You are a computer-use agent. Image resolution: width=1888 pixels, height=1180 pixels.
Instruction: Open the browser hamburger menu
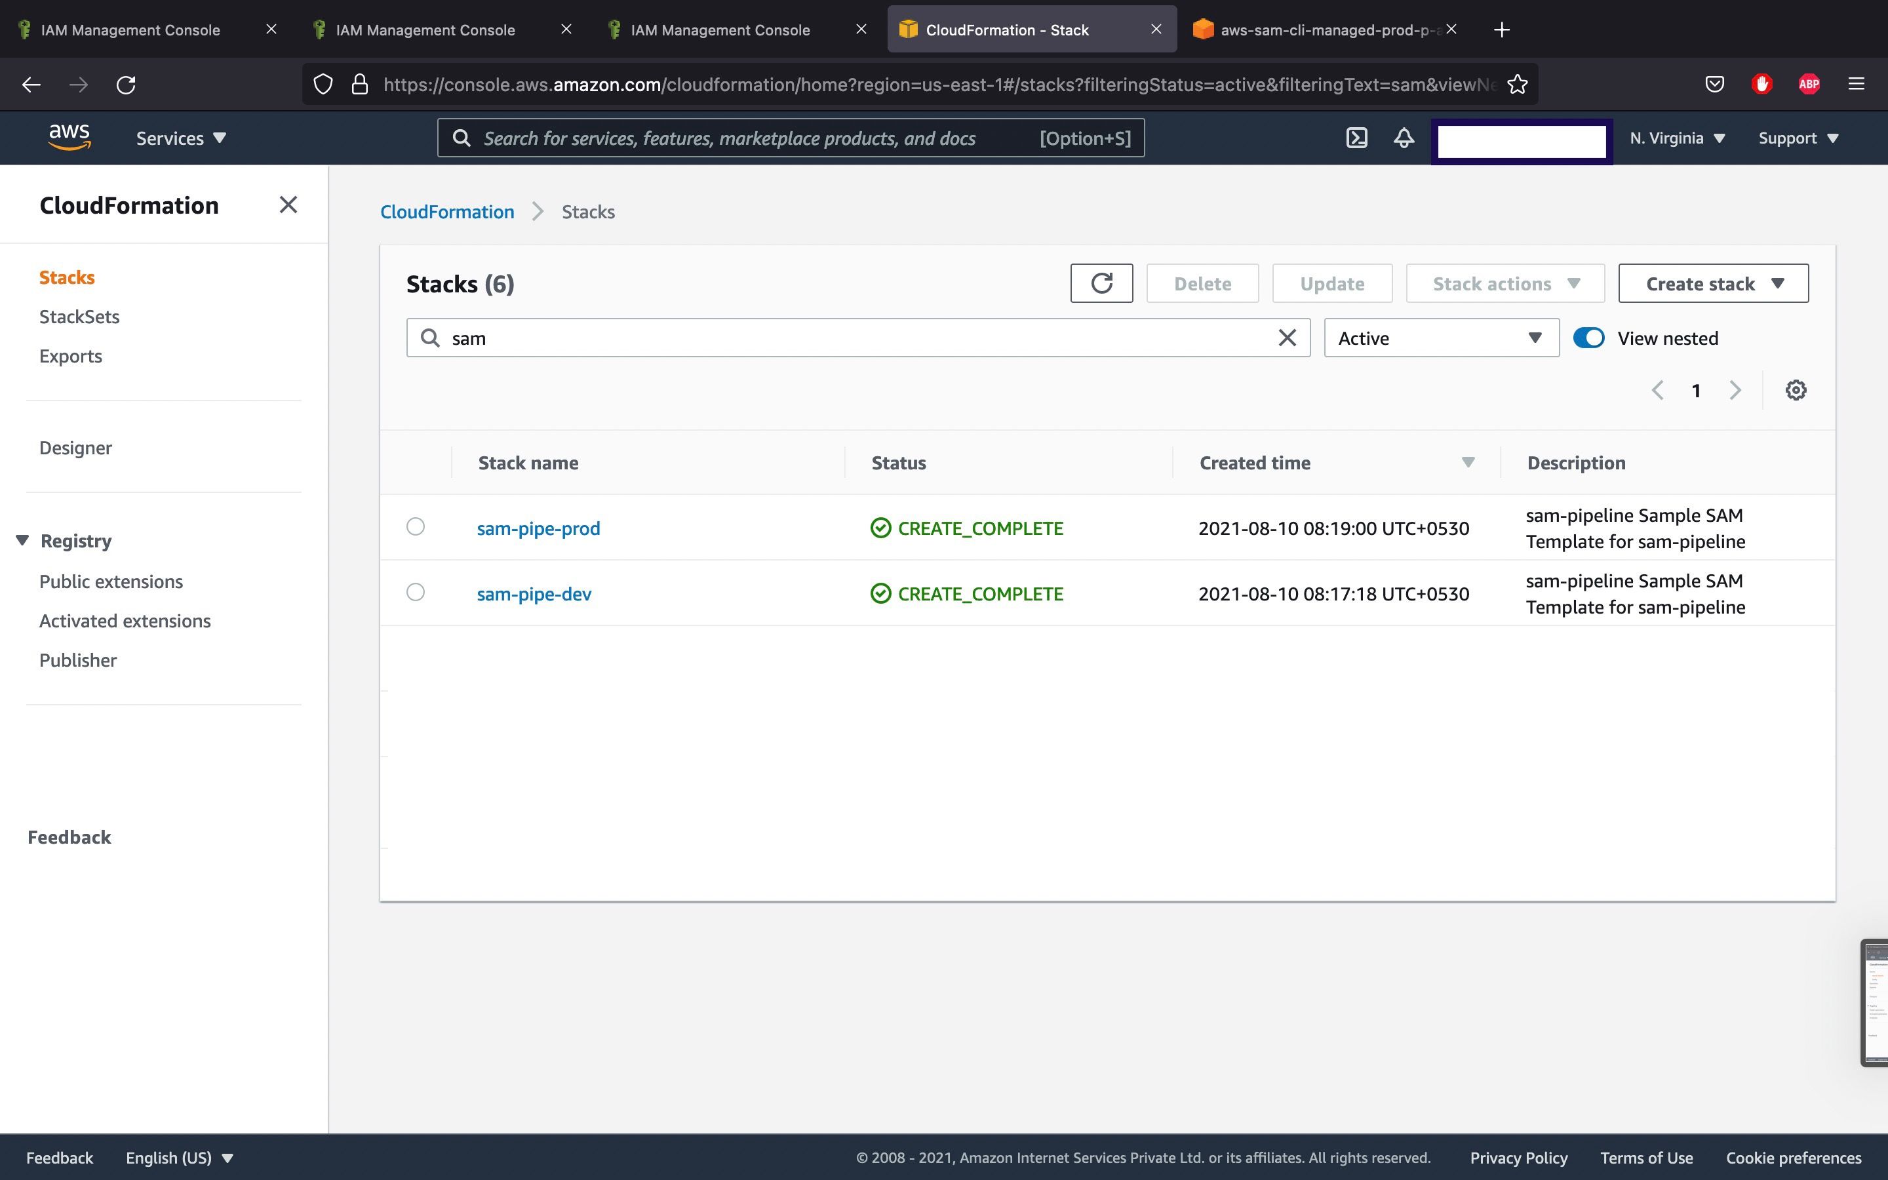coord(1856,85)
